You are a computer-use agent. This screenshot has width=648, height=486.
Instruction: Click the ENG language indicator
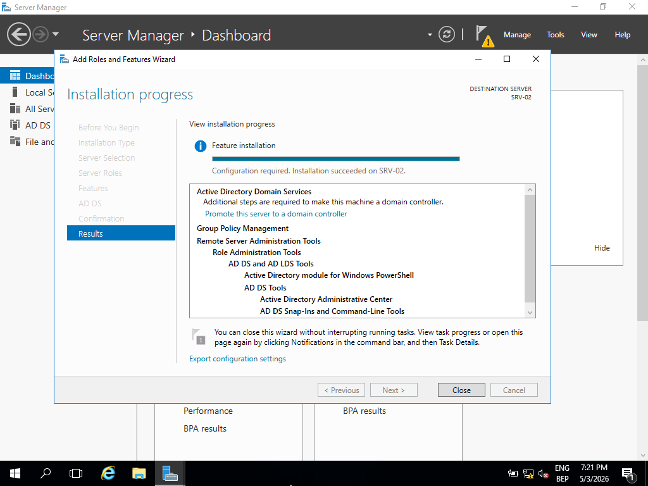click(x=562, y=468)
